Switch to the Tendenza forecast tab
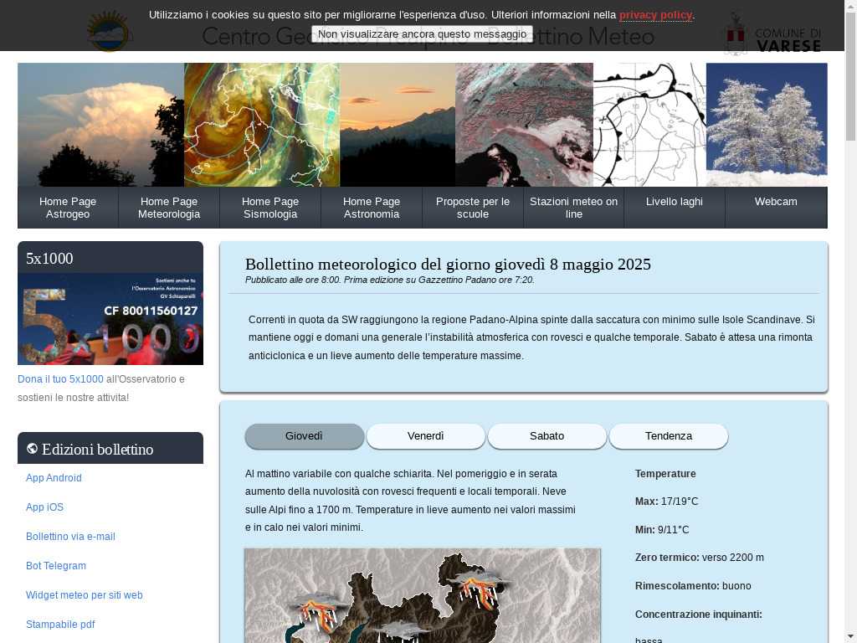This screenshot has height=643, width=857. [x=669, y=435]
